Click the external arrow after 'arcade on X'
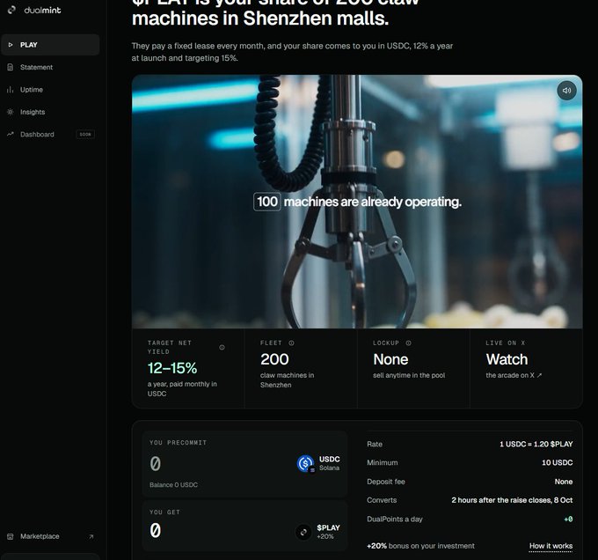This screenshot has width=598, height=560. [x=539, y=375]
